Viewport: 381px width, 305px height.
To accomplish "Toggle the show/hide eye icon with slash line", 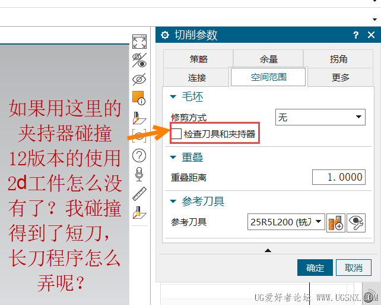I will click(139, 60).
